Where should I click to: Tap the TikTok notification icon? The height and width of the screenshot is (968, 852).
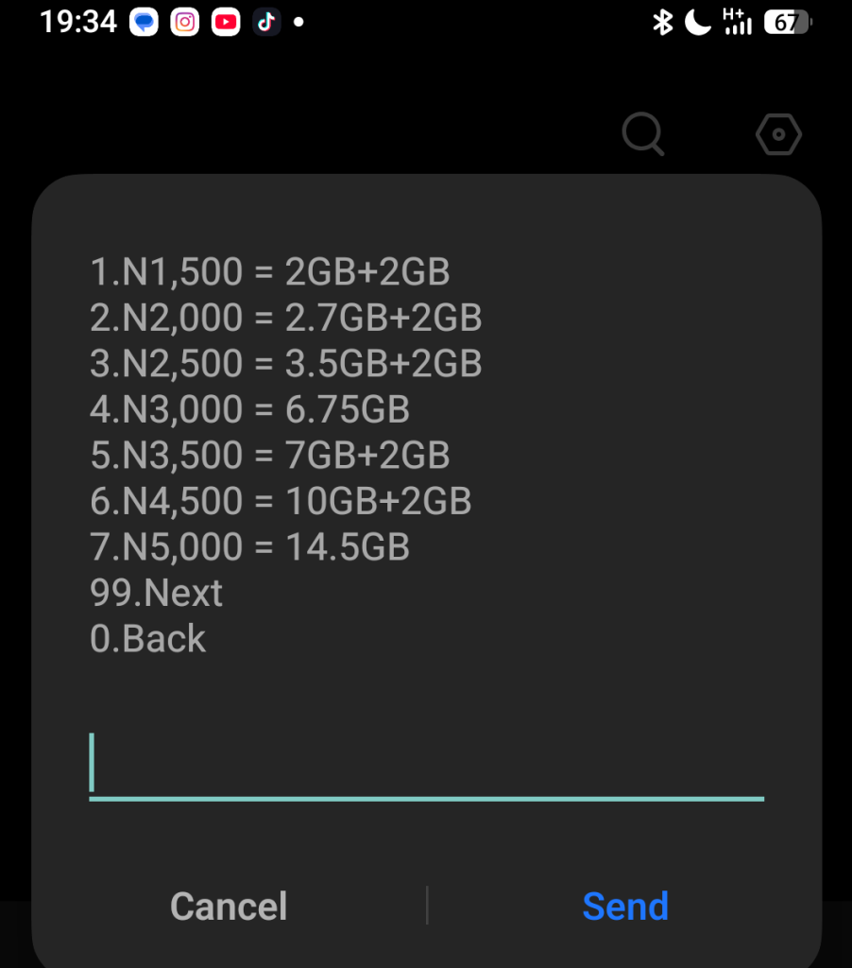tap(265, 22)
